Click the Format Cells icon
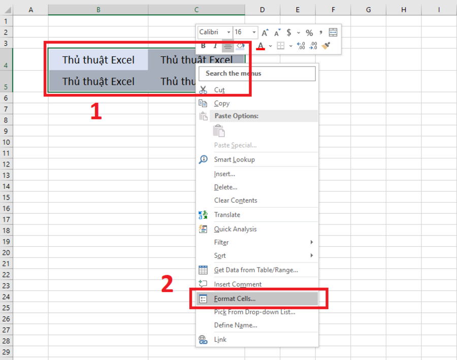Image resolution: width=457 pixels, height=360 pixels. pyautogui.click(x=203, y=299)
